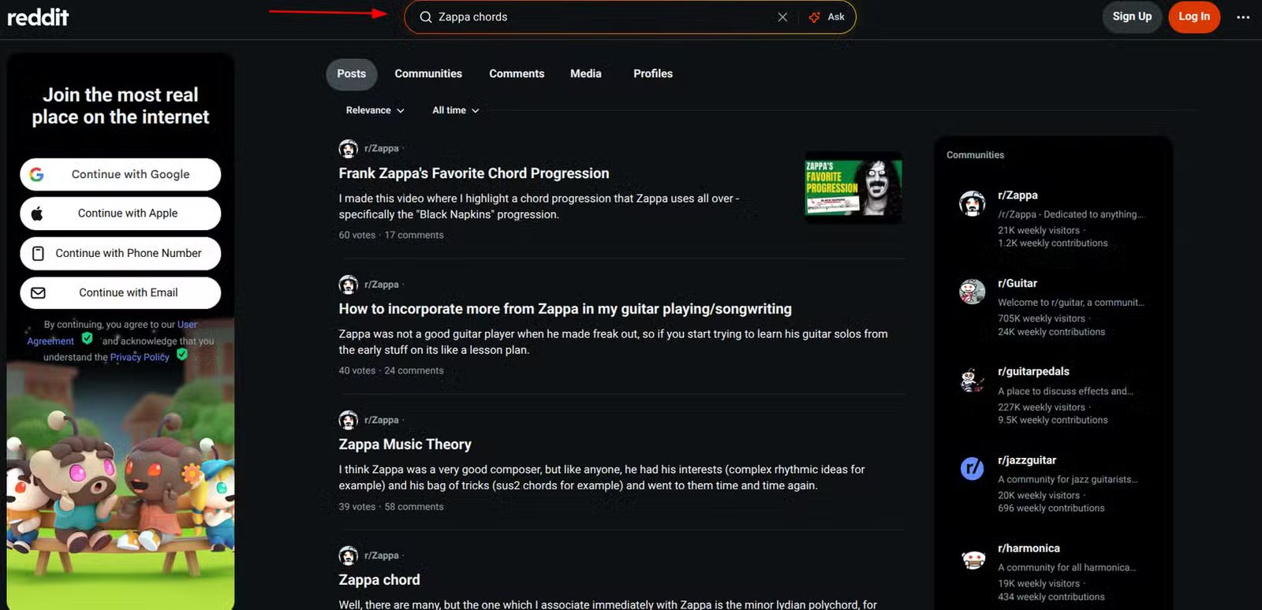Continue with Google
The height and width of the screenshot is (610, 1262).
[x=121, y=174]
